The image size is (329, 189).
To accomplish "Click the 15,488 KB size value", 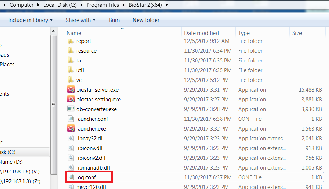I will 310,90.
